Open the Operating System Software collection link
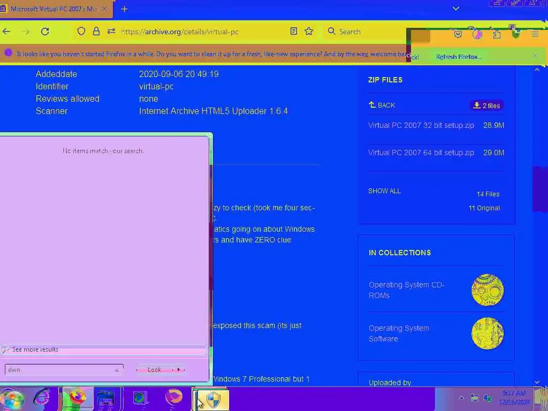The height and width of the screenshot is (411, 548). tap(399, 333)
